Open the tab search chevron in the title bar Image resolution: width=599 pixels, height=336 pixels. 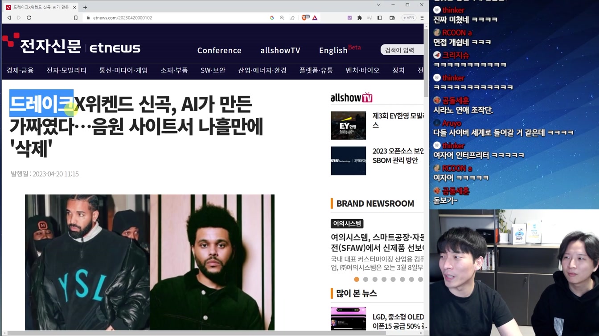click(379, 5)
